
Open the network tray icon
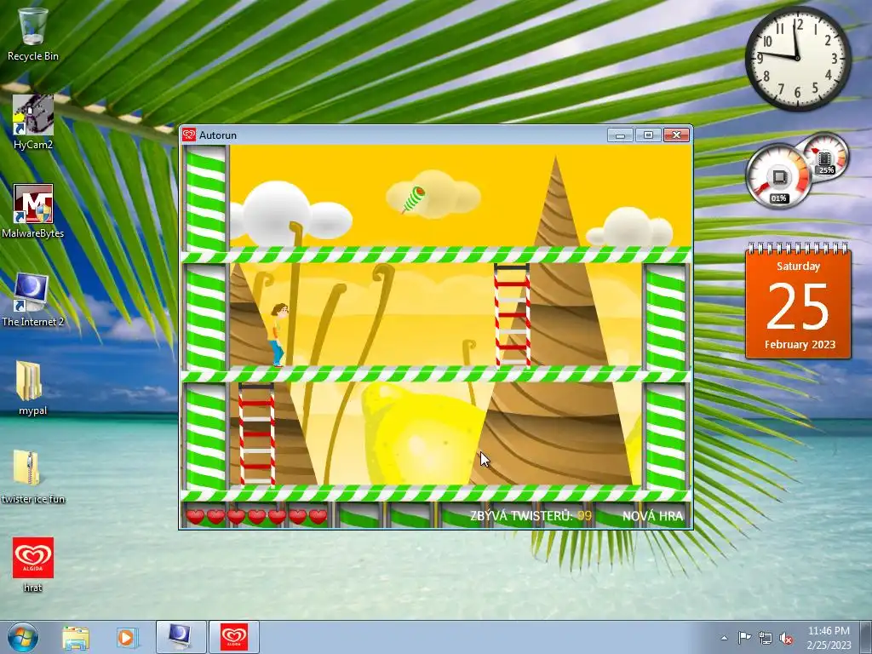click(x=766, y=638)
